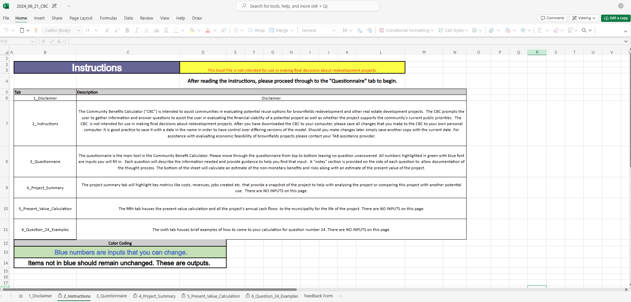This screenshot has height=302, width=631.
Task: Click the AutoSum icon
Action: [540, 30]
